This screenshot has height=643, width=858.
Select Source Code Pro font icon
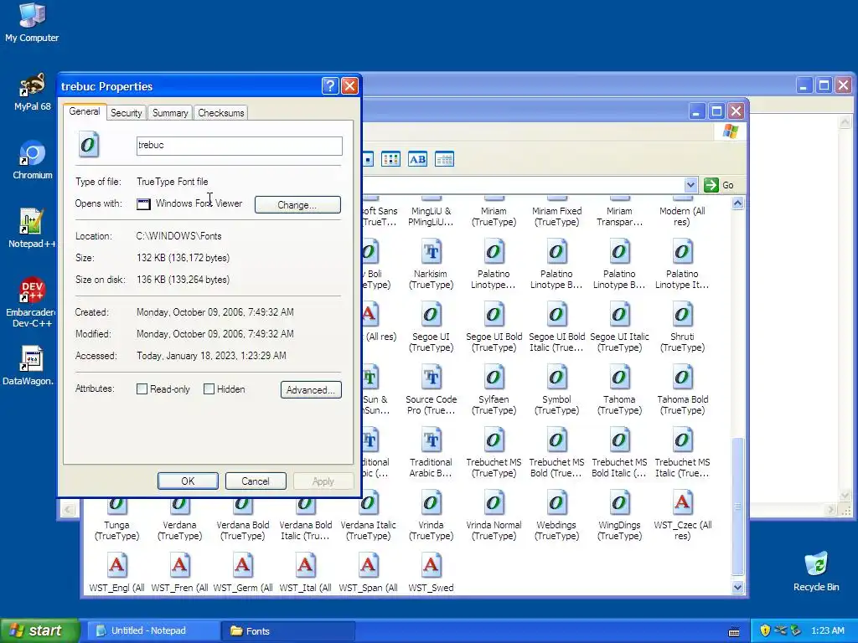pos(432,389)
